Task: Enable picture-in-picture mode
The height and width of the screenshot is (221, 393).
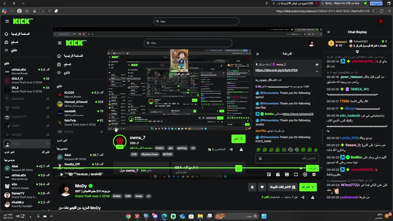Action: [269, 174]
